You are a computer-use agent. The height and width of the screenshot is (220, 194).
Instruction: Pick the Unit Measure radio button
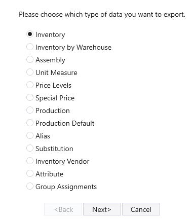[x=30, y=72]
